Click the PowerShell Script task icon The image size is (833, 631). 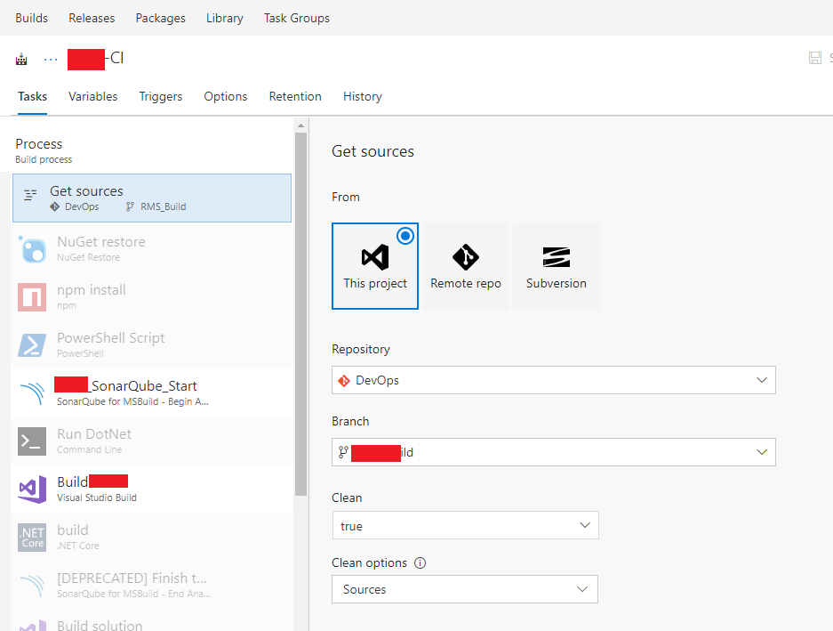click(x=32, y=344)
